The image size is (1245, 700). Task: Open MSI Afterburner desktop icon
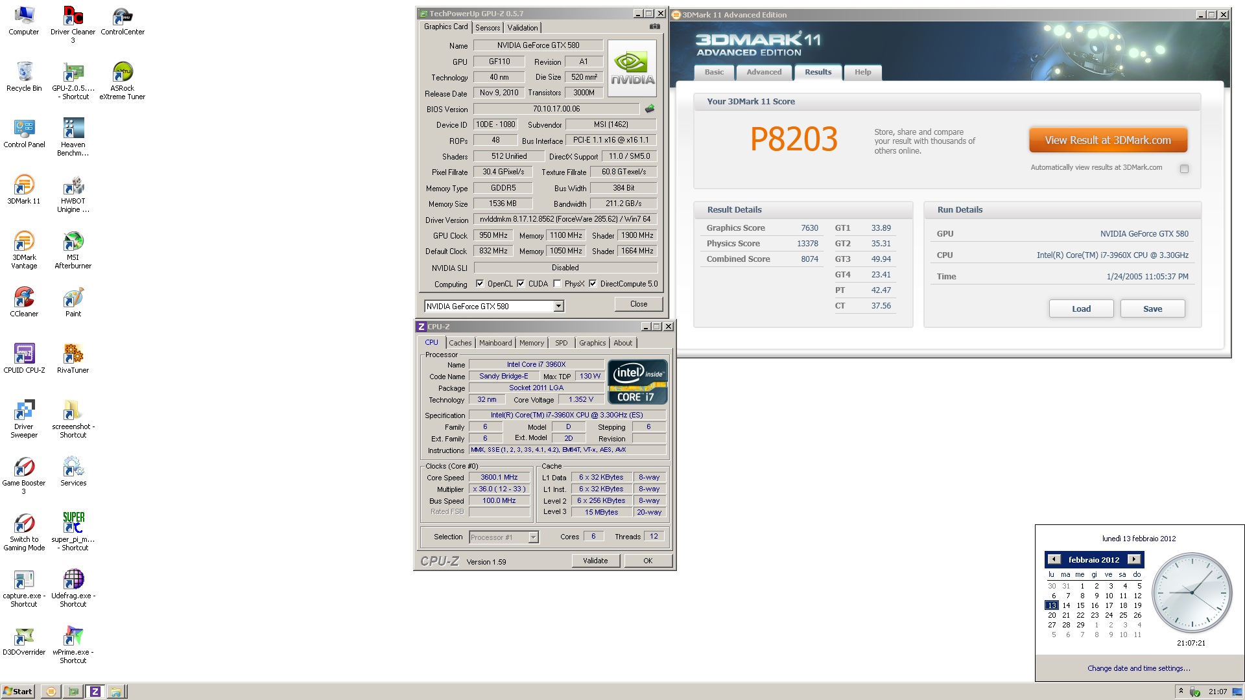73,250
